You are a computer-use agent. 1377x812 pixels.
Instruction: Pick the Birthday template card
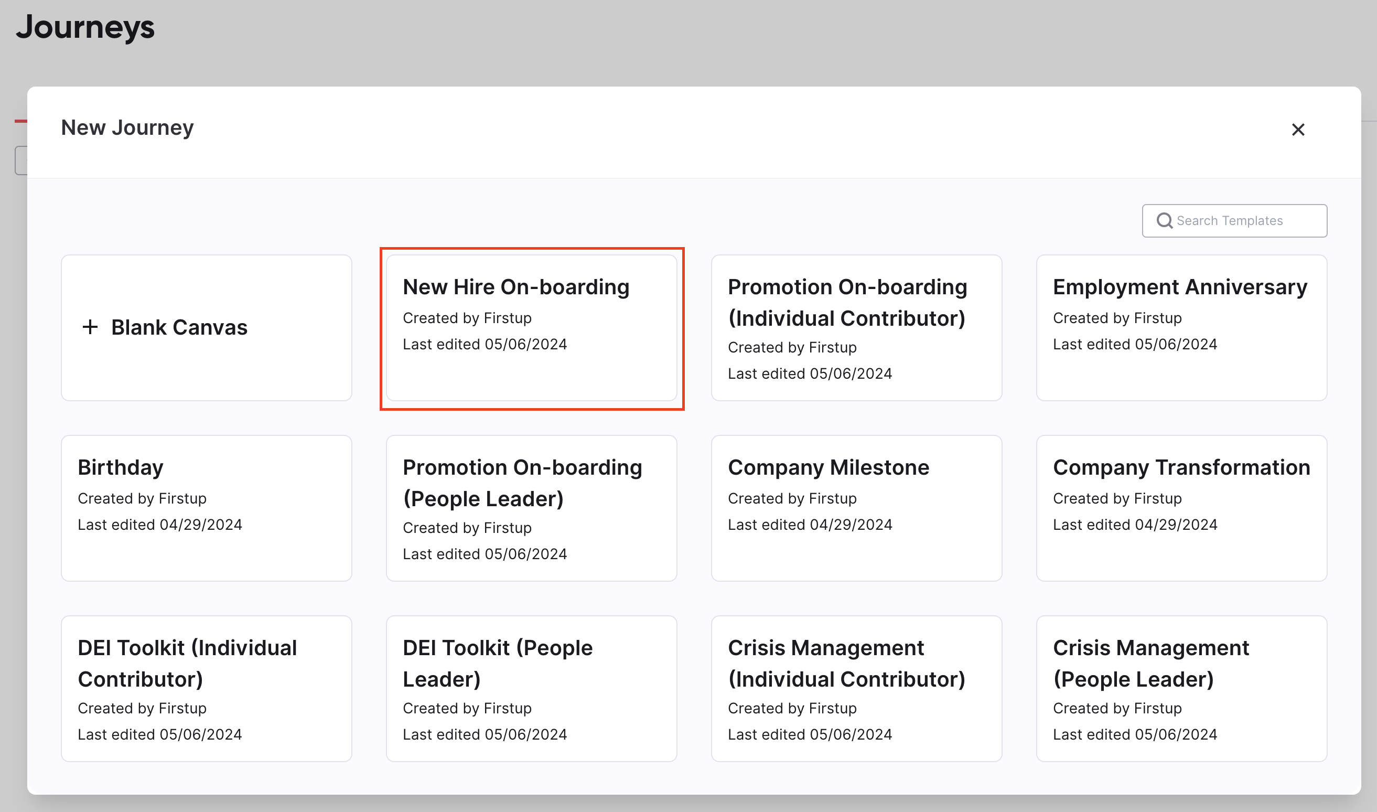206,508
